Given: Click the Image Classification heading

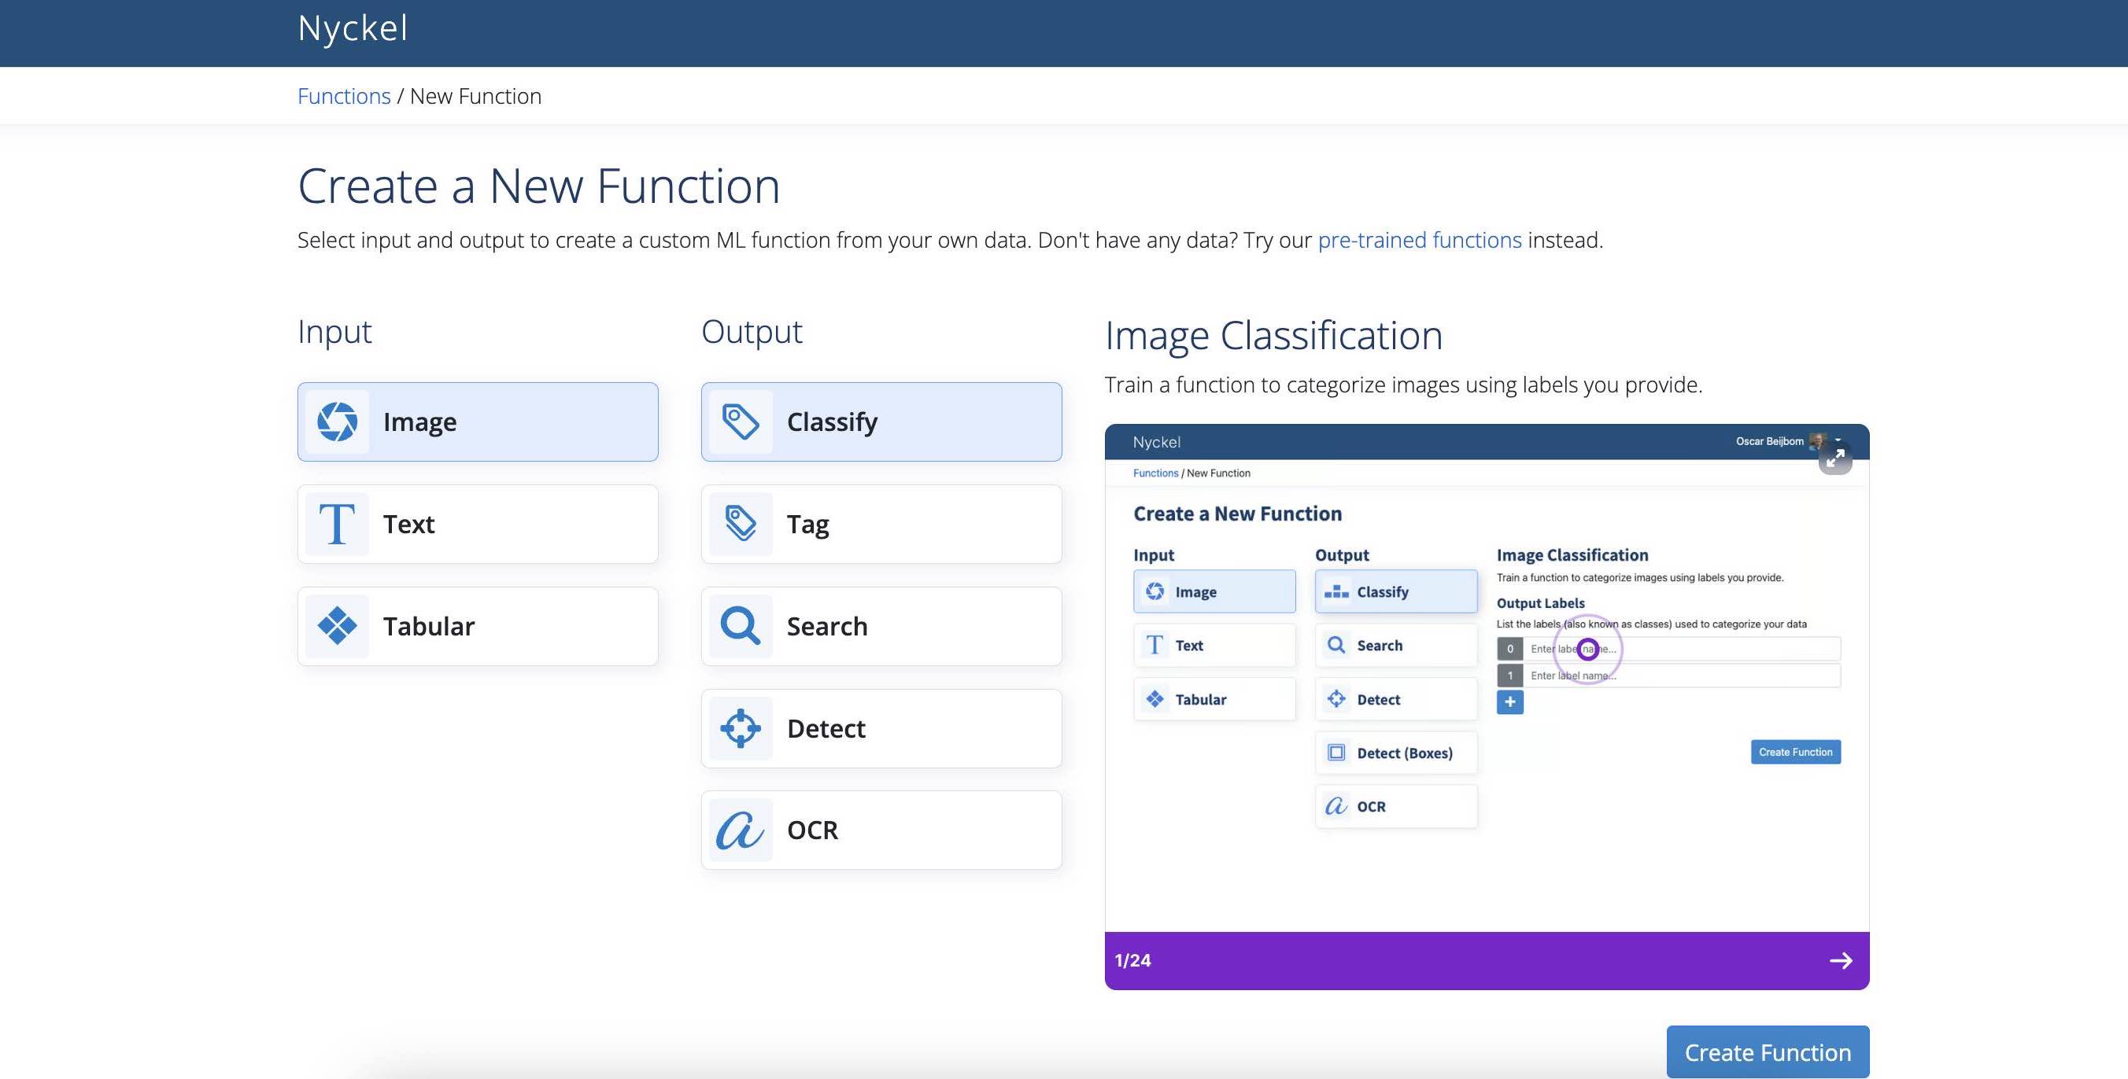Looking at the screenshot, I should 1273,336.
